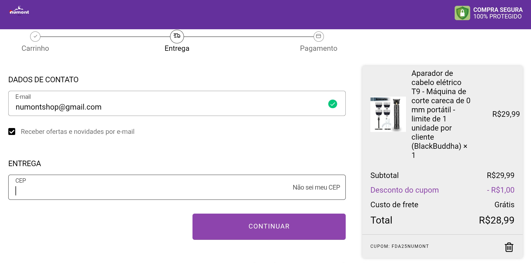Click the Entrega delivery truck step icon
Screen dimensions: 531x263
coord(177,36)
